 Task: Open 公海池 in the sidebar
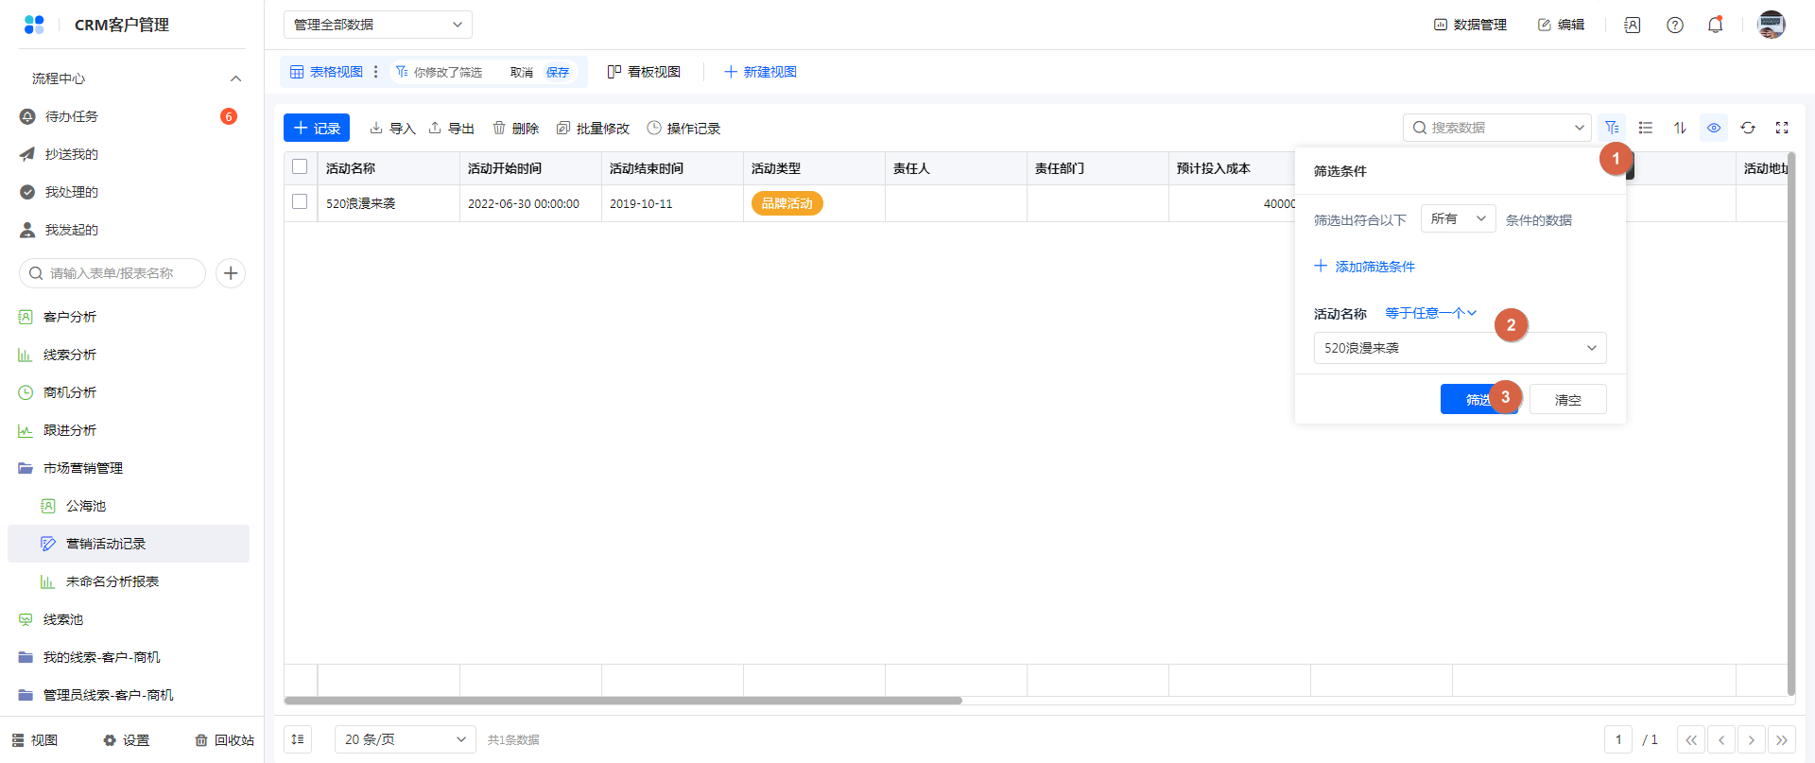point(86,506)
